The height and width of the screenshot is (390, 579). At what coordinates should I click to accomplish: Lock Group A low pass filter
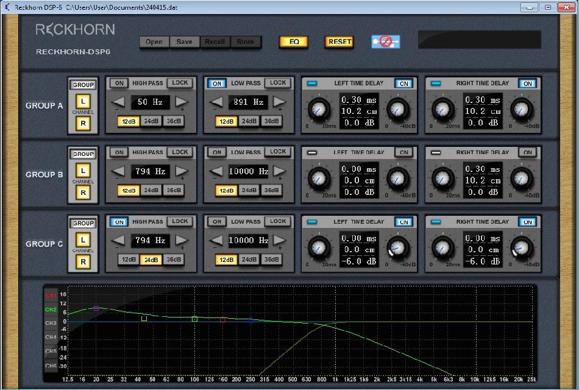pos(278,83)
